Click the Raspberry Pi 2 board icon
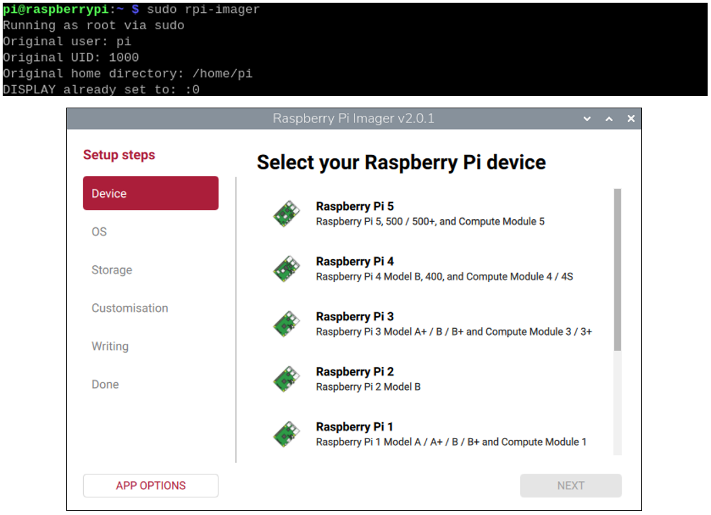Viewport: 711px width, 515px height. point(287,380)
